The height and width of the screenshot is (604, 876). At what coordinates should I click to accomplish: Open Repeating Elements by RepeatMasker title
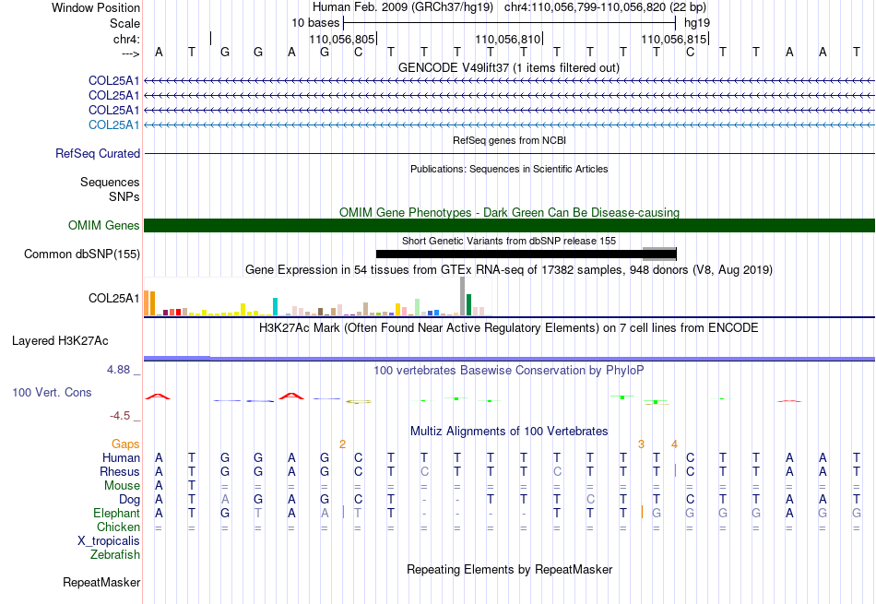tap(509, 570)
